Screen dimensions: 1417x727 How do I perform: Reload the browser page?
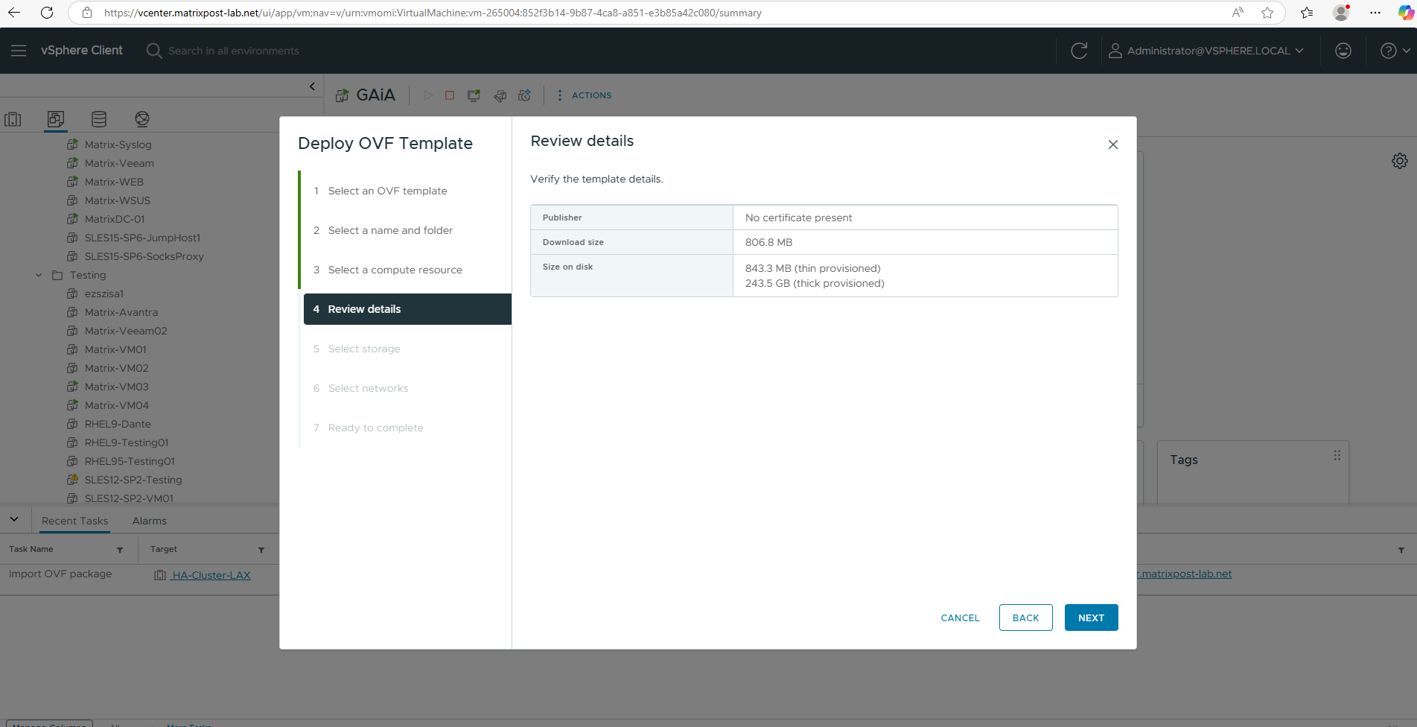click(47, 13)
